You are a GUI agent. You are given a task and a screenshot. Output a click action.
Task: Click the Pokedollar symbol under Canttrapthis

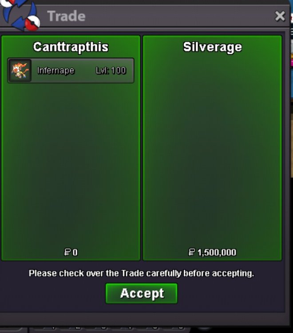(67, 252)
